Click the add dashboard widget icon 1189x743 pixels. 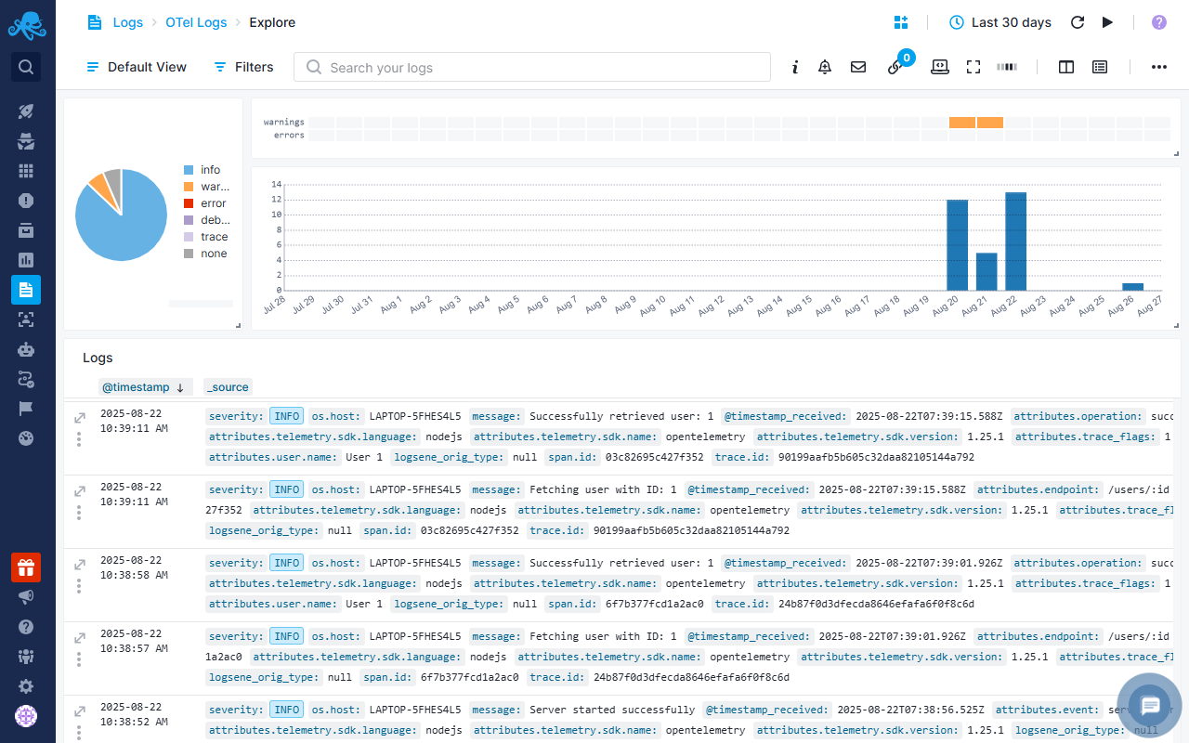pos(901,22)
